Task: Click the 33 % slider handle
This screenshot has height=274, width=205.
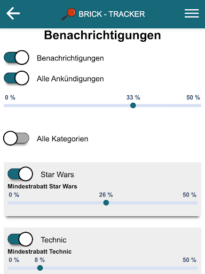Action: (x=133, y=105)
